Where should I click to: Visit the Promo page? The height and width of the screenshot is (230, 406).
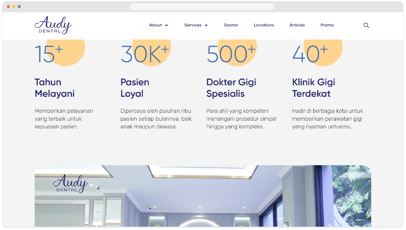(327, 25)
